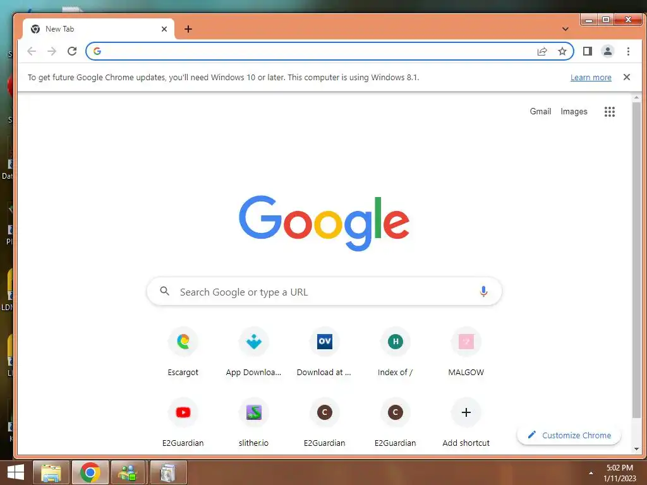Open File Explorer from taskbar
Screen dimensions: 647x485
coord(51,472)
